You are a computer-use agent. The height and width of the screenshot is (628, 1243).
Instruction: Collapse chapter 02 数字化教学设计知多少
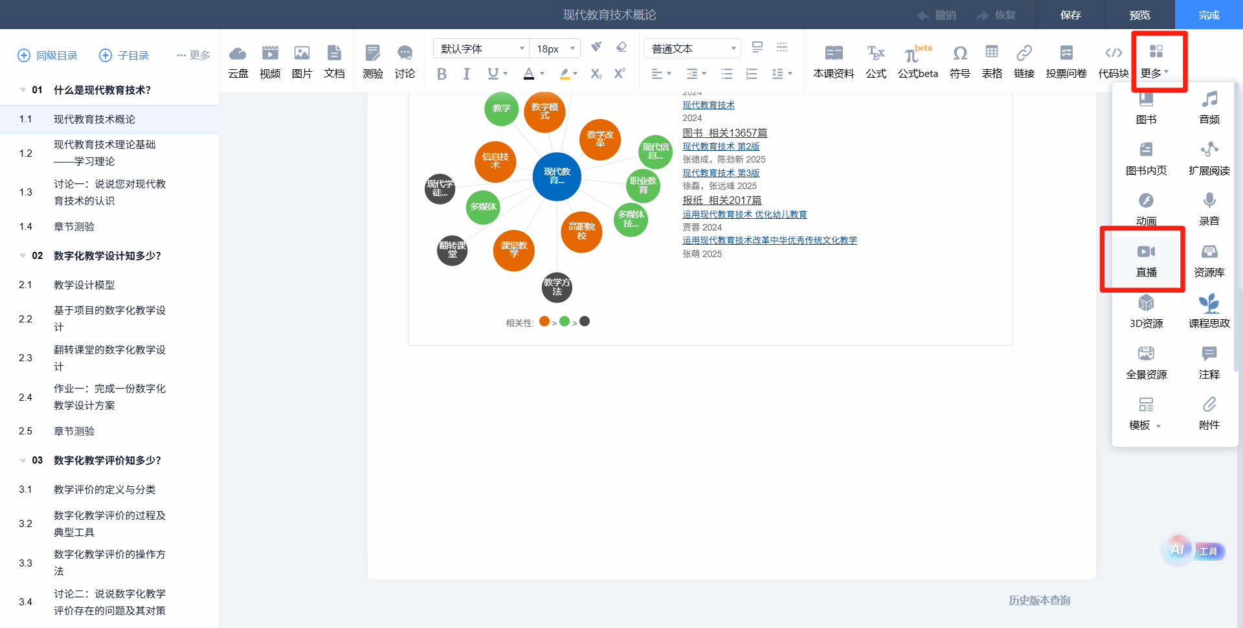[x=23, y=256]
